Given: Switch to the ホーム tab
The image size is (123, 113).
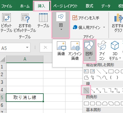Looking at the screenshot, I should [x=25, y=6].
